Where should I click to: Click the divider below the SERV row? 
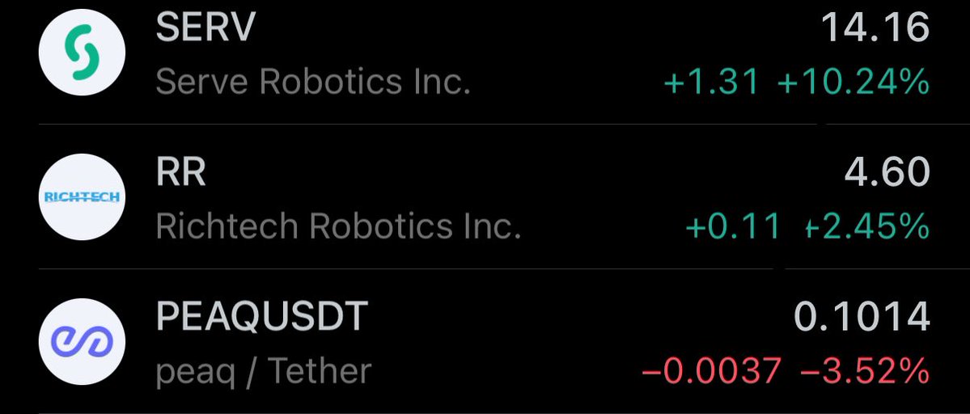pyautogui.click(x=504, y=125)
